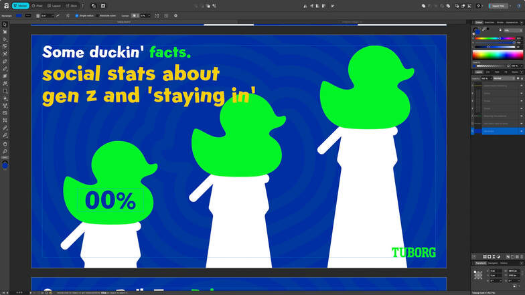Open the History tab in bottom panel

[504, 263]
